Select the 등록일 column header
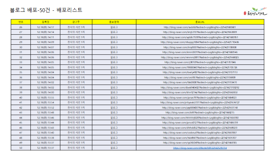Viewport: 277px width, 156px height. click(45, 21)
